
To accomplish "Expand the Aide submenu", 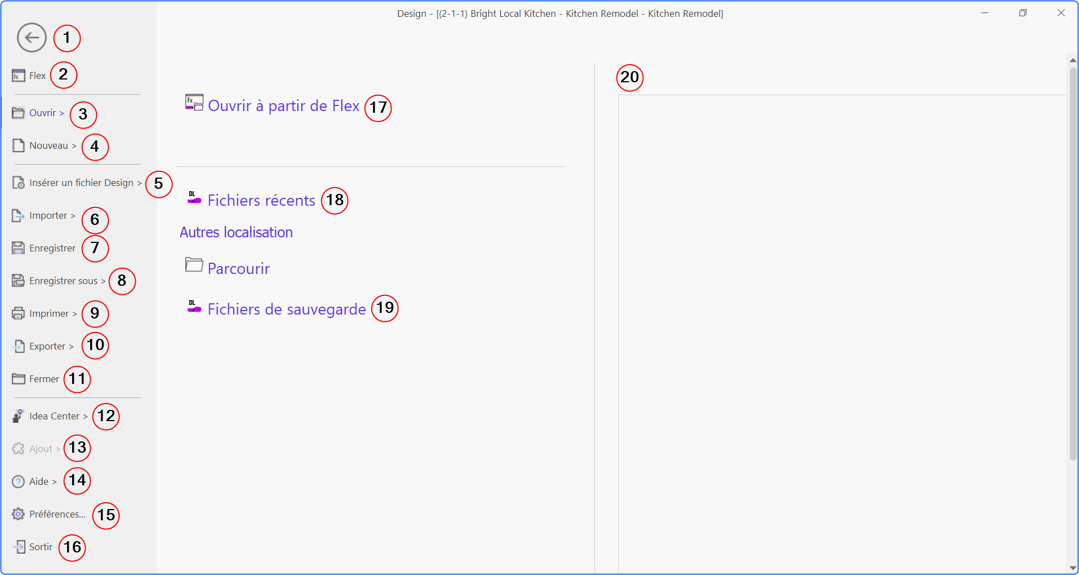I will [43, 481].
